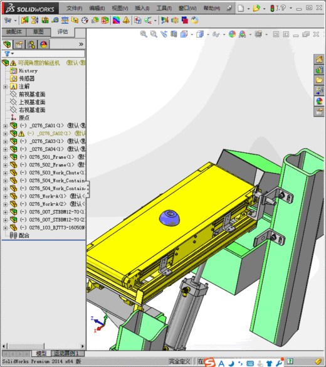This screenshot has height=367, width=326.
Task: Click the red cross first-aid diagnostics icon
Action: 105,20
